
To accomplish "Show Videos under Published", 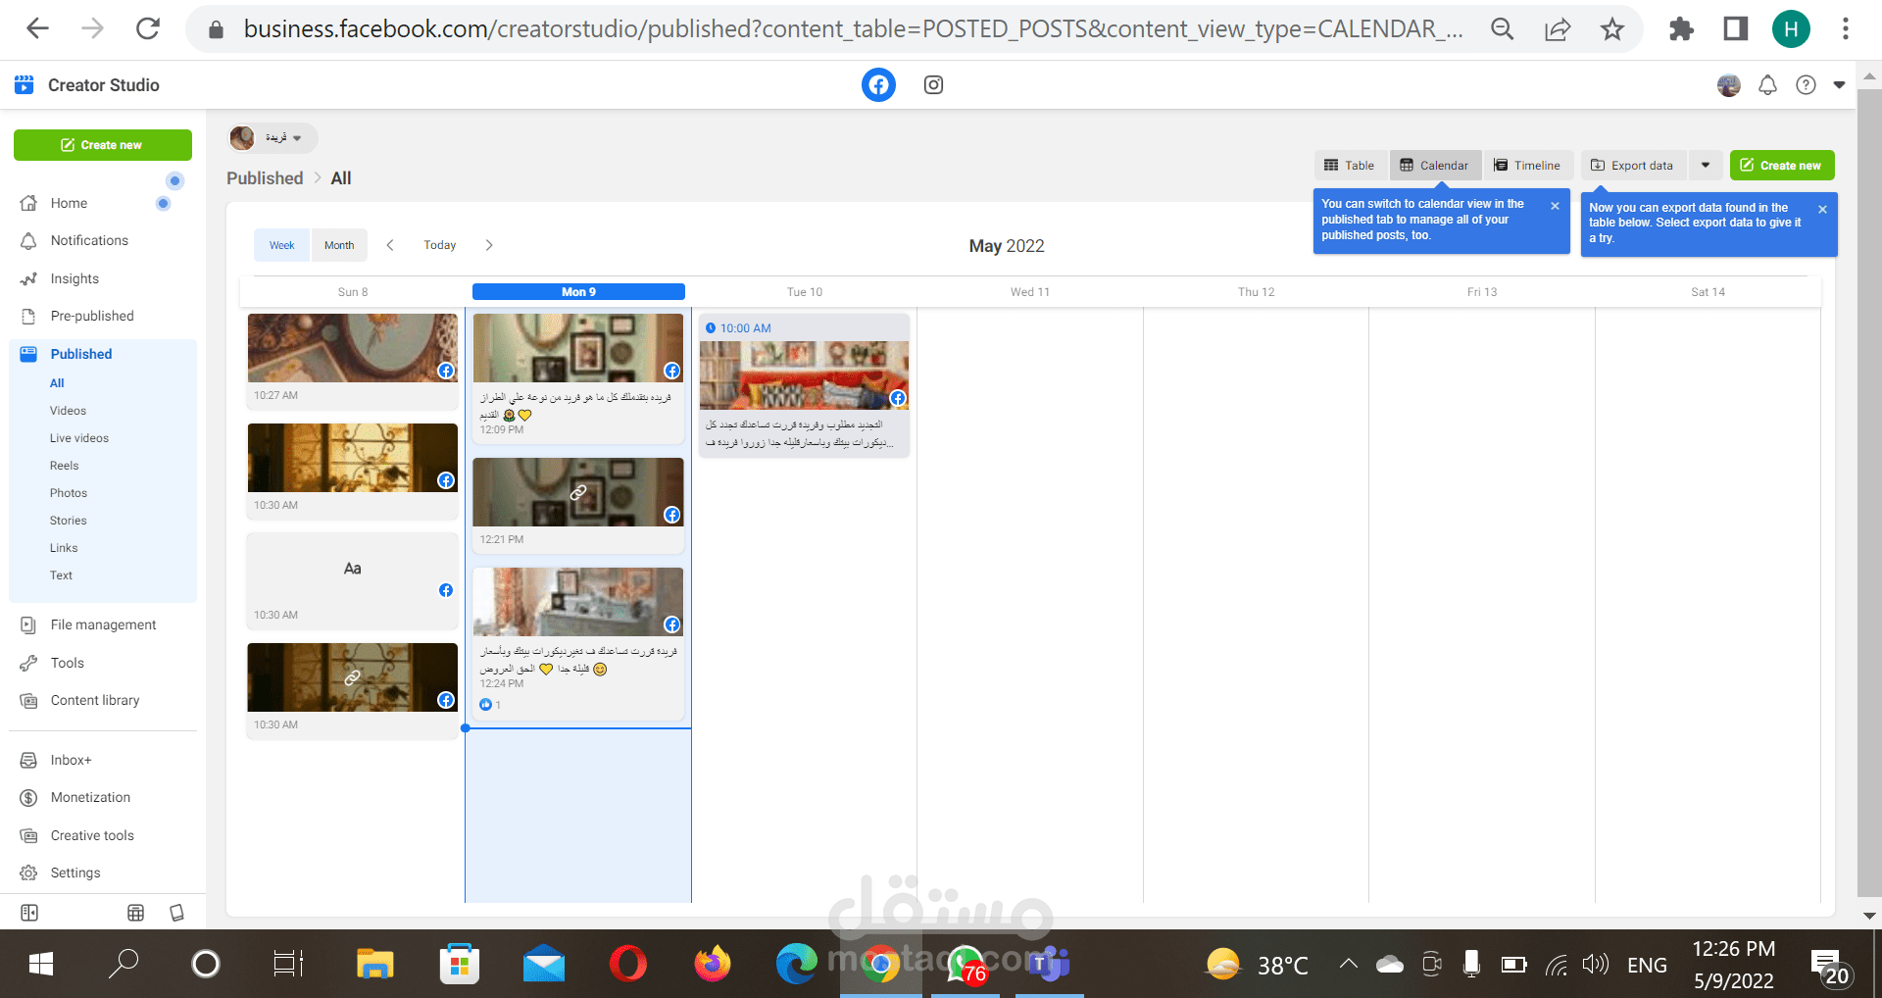I will pos(69,411).
